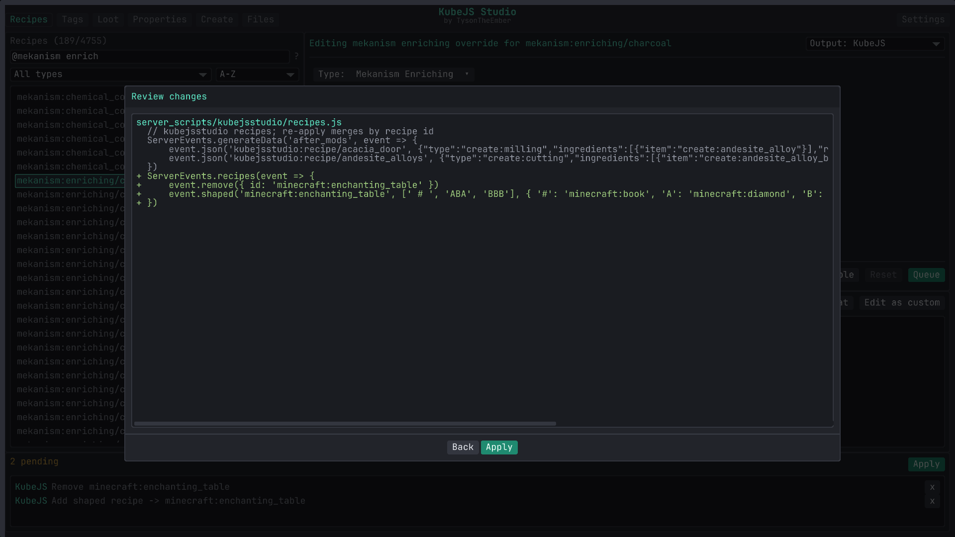This screenshot has height=537, width=955.
Task: Choose Edit as custom
Action: pos(902,303)
